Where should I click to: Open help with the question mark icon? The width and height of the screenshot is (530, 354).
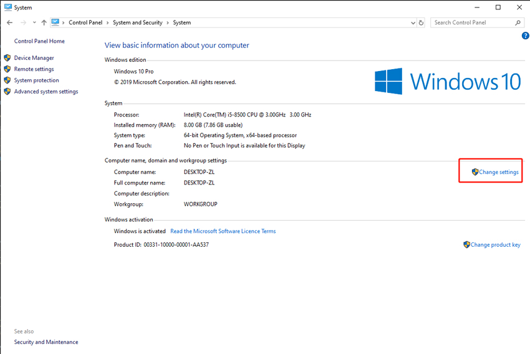(526, 36)
